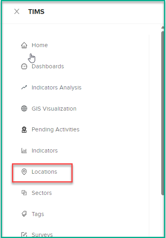This screenshot has height=238, width=166.
Task: Click the Pending Activities worker icon
Action: coord(24,130)
